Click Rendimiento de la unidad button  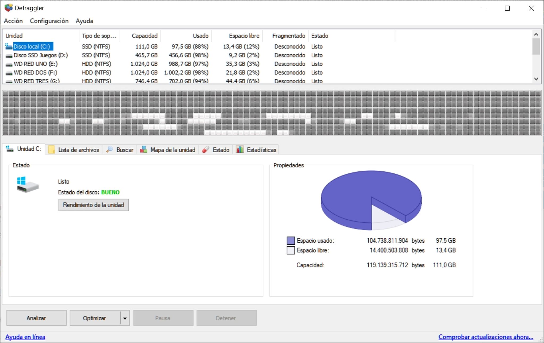coord(93,205)
